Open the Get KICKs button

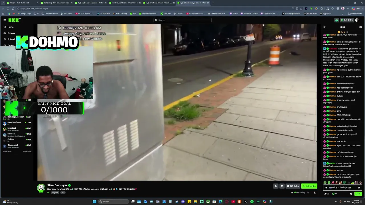click(347, 20)
